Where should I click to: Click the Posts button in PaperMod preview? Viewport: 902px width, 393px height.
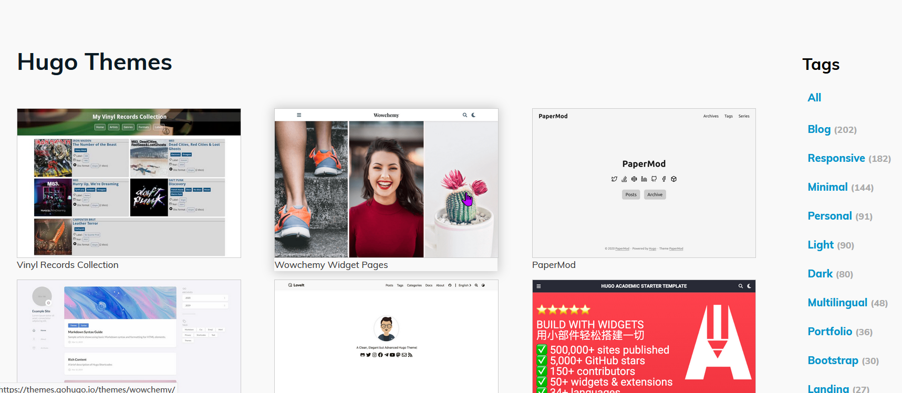(x=631, y=195)
